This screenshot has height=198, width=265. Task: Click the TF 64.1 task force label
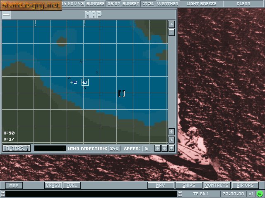point(201,194)
